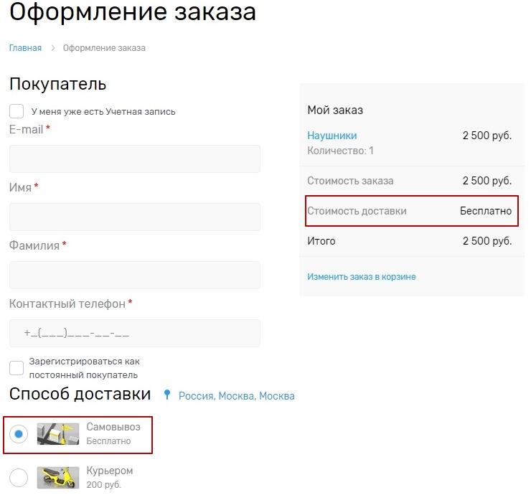Click the 'Стоимость доставки' Бесплатно value

tap(486, 211)
